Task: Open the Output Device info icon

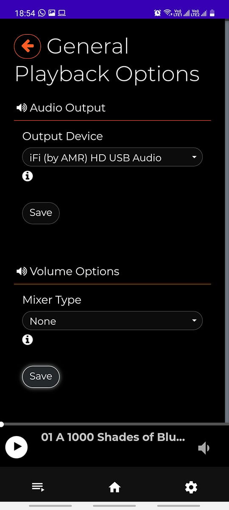Action: pyautogui.click(x=28, y=176)
